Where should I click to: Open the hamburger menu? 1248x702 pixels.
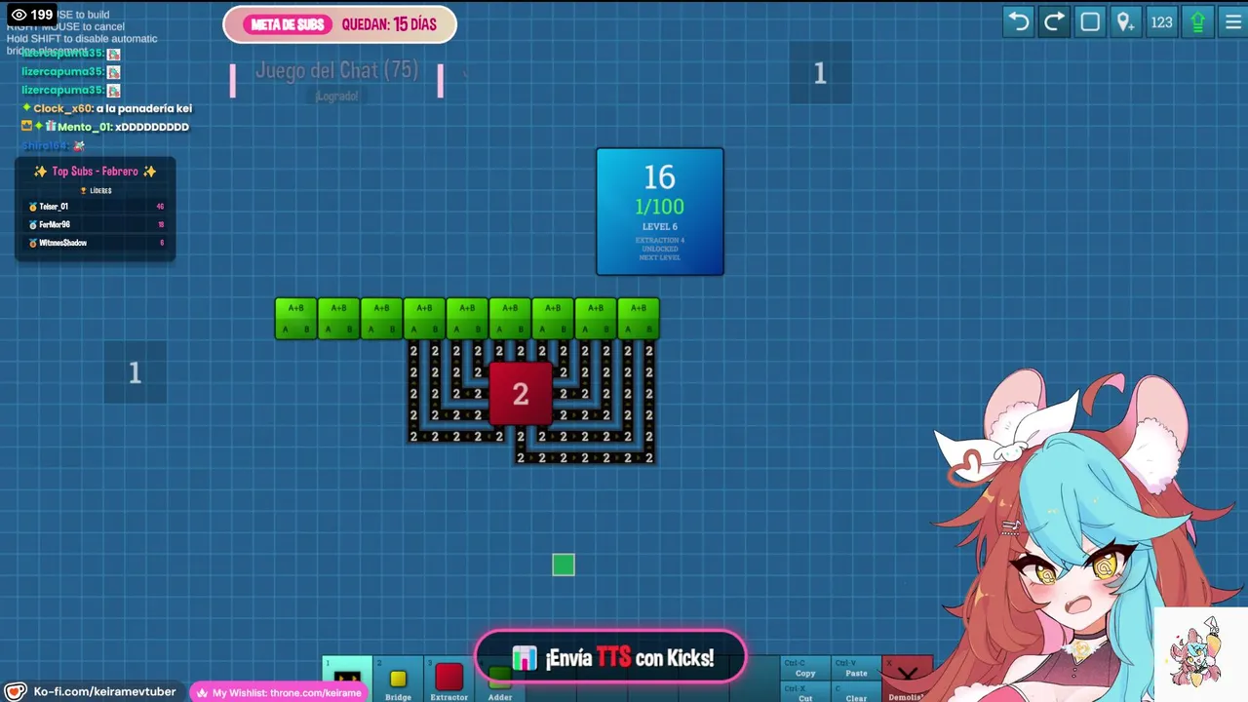[1232, 21]
